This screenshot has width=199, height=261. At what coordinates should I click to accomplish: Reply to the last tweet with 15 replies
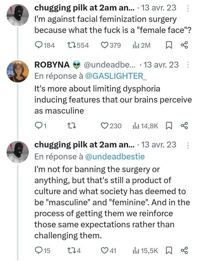click(x=39, y=250)
